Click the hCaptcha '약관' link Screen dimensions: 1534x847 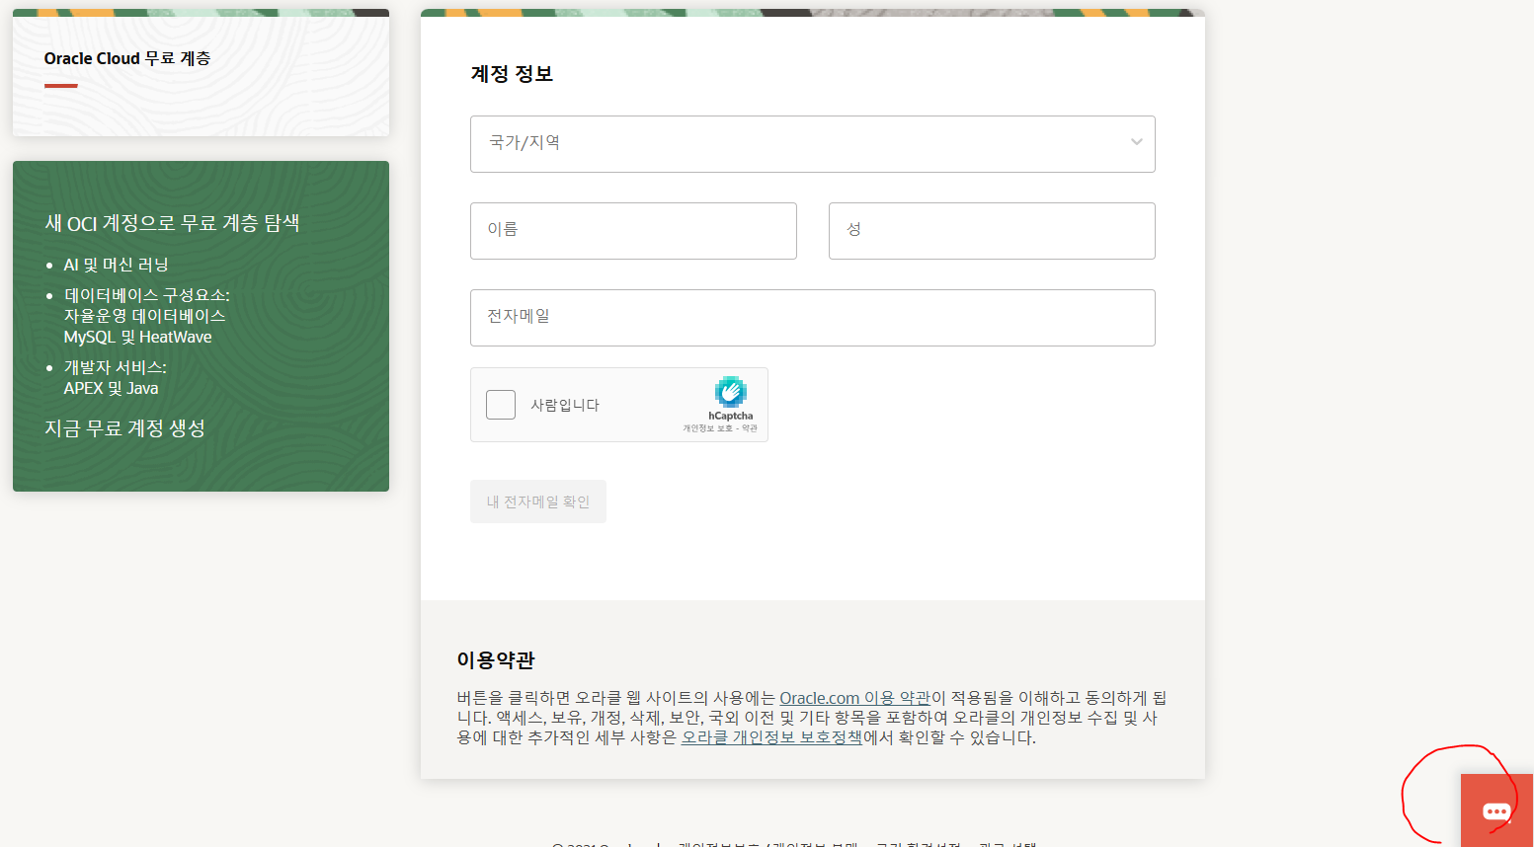coord(750,428)
